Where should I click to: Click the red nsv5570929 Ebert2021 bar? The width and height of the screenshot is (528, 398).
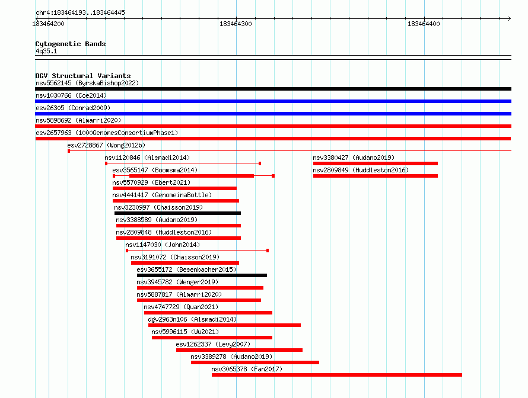click(174, 188)
